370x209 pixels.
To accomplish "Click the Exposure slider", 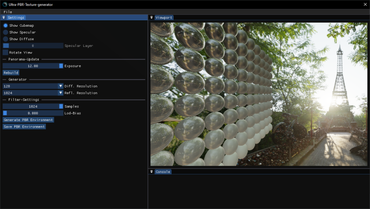I will tap(33, 66).
